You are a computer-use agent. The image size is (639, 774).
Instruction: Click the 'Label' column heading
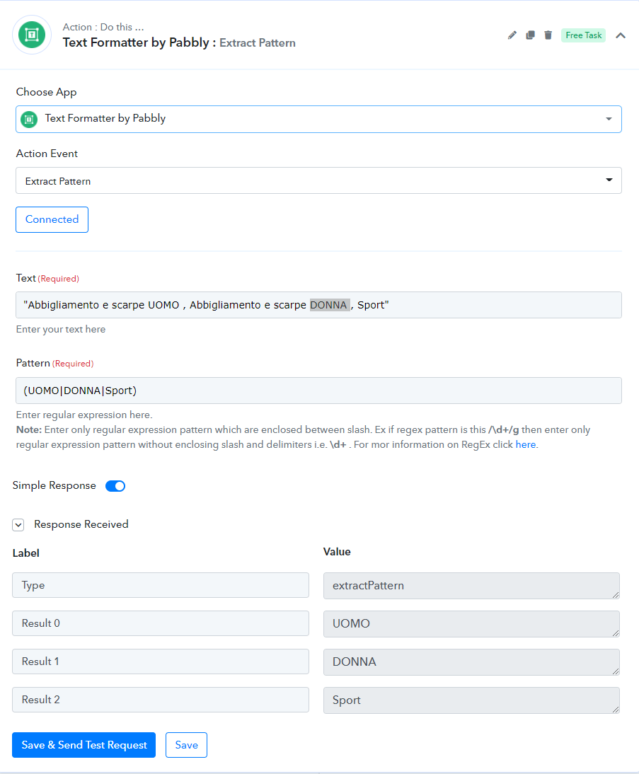point(25,553)
